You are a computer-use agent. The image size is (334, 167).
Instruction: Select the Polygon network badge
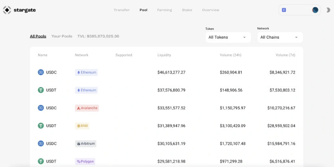(85, 162)
